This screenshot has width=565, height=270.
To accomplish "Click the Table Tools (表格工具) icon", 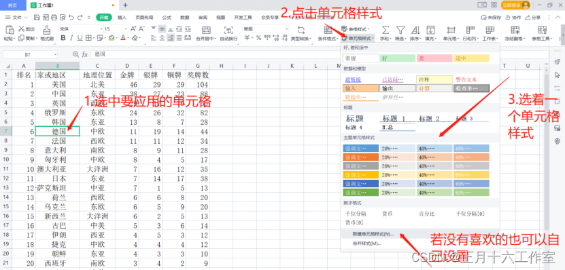I will (542, 30).
